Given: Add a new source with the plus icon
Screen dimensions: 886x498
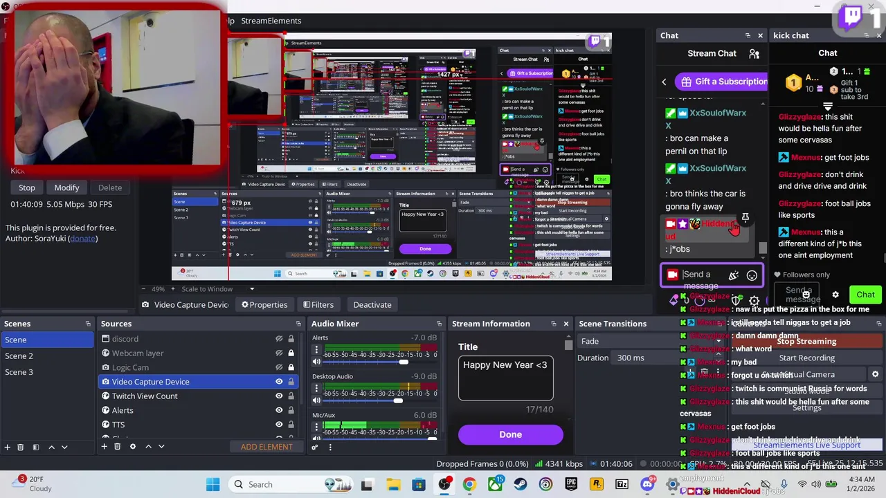Looking at the screenshot, I should 104,447.
